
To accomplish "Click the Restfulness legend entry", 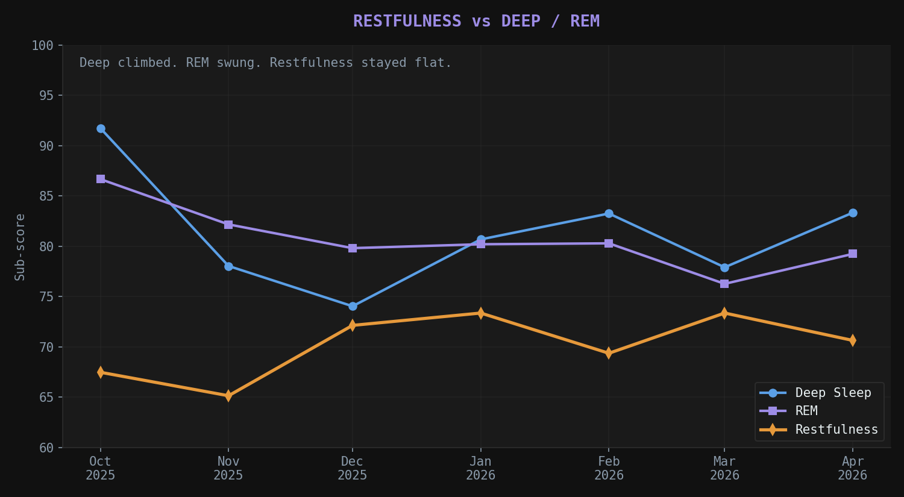I will [819, 430].
